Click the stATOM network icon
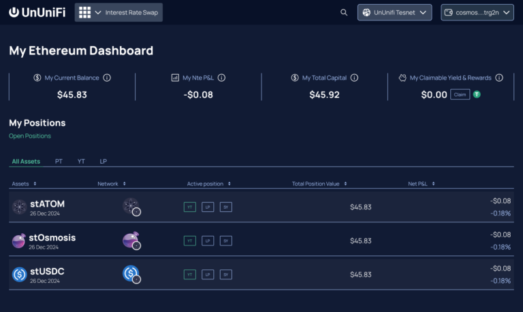The image size is (523, 312). coord(131,207)
